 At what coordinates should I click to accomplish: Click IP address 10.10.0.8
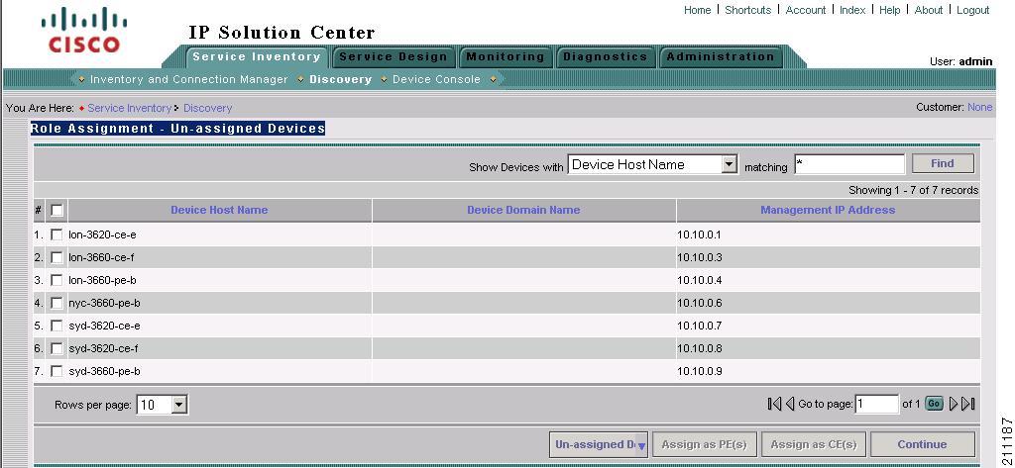(699, 348)
